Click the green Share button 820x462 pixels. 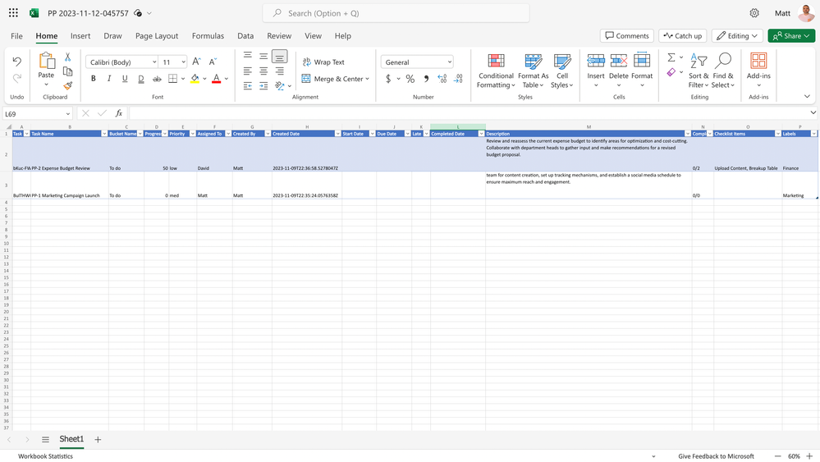(791, 35)
